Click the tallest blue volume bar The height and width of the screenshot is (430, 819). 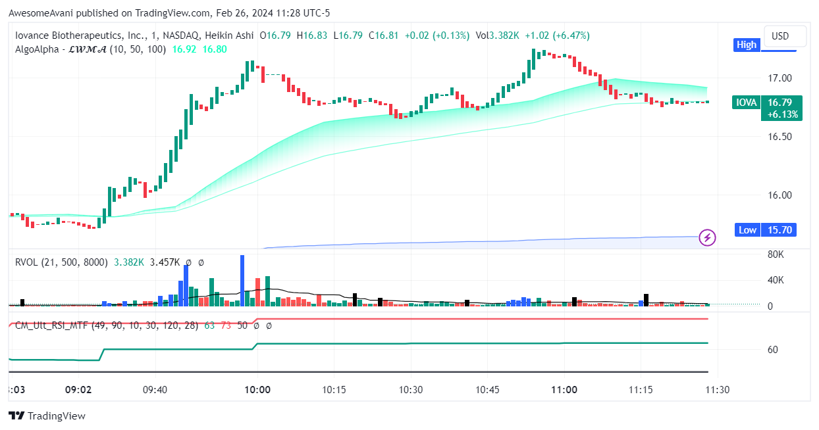[242, 280]
